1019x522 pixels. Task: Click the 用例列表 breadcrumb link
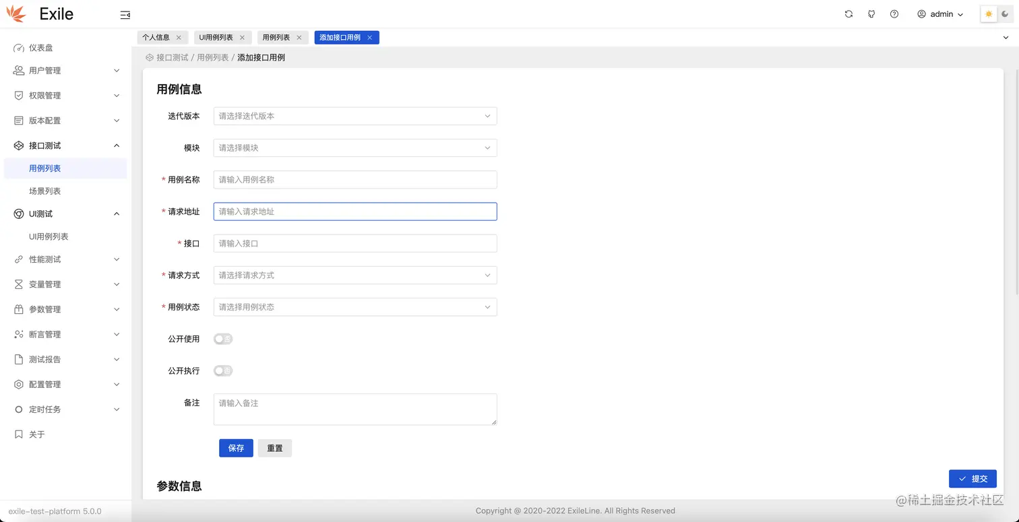[x=213, y=58]
